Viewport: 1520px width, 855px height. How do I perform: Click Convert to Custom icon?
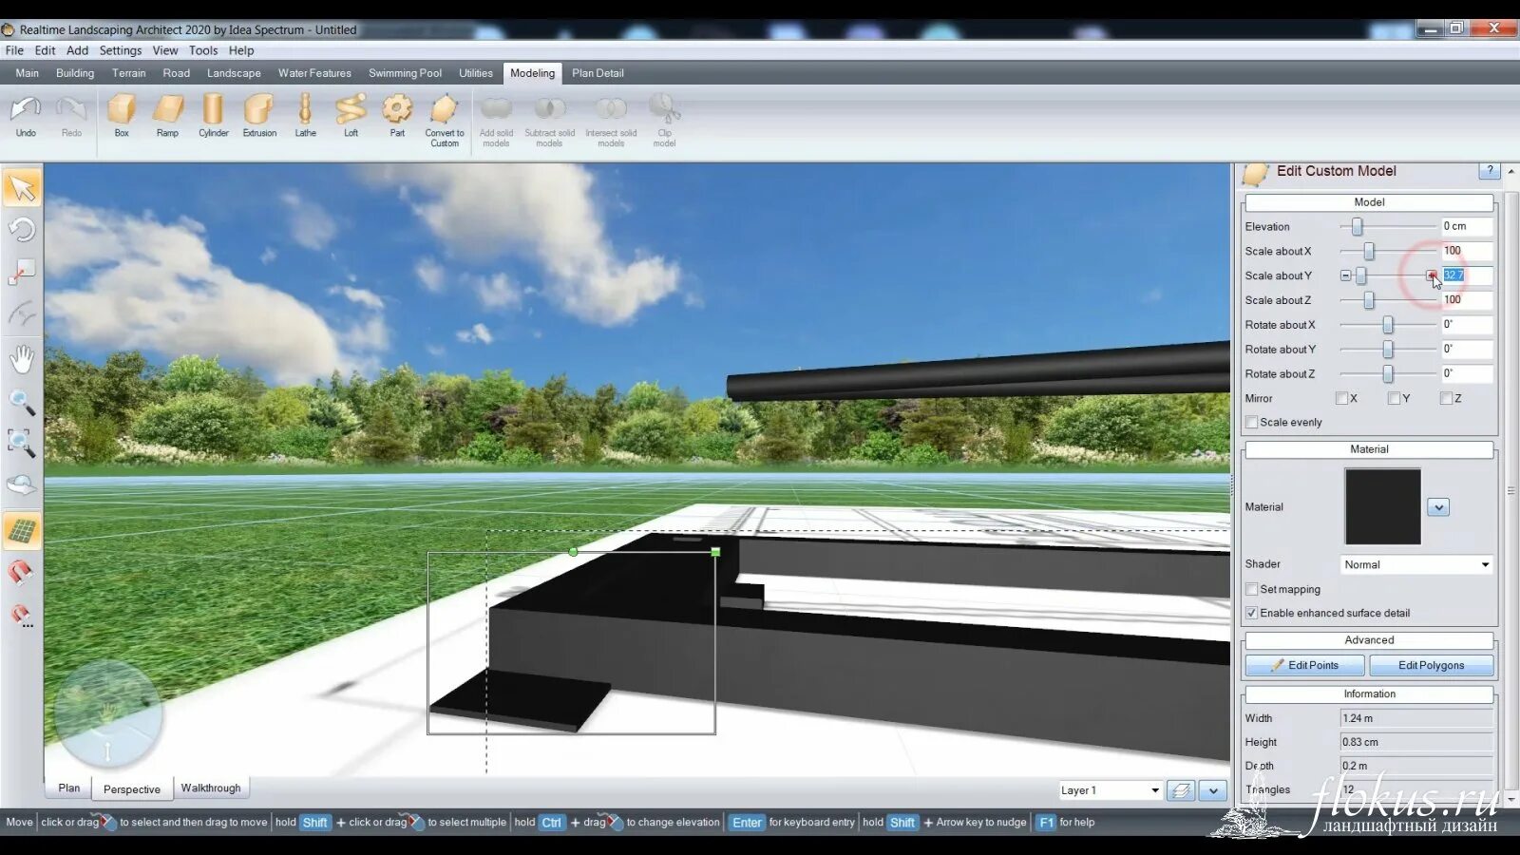444,110
